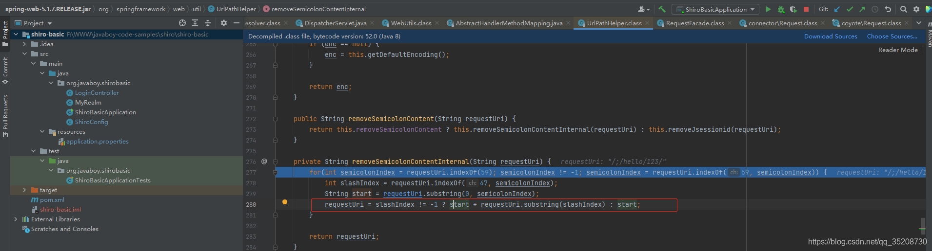Screen dimensions: 932x251
Task: Collapse all nodes in Project panel
Action: tap(208, 23)
